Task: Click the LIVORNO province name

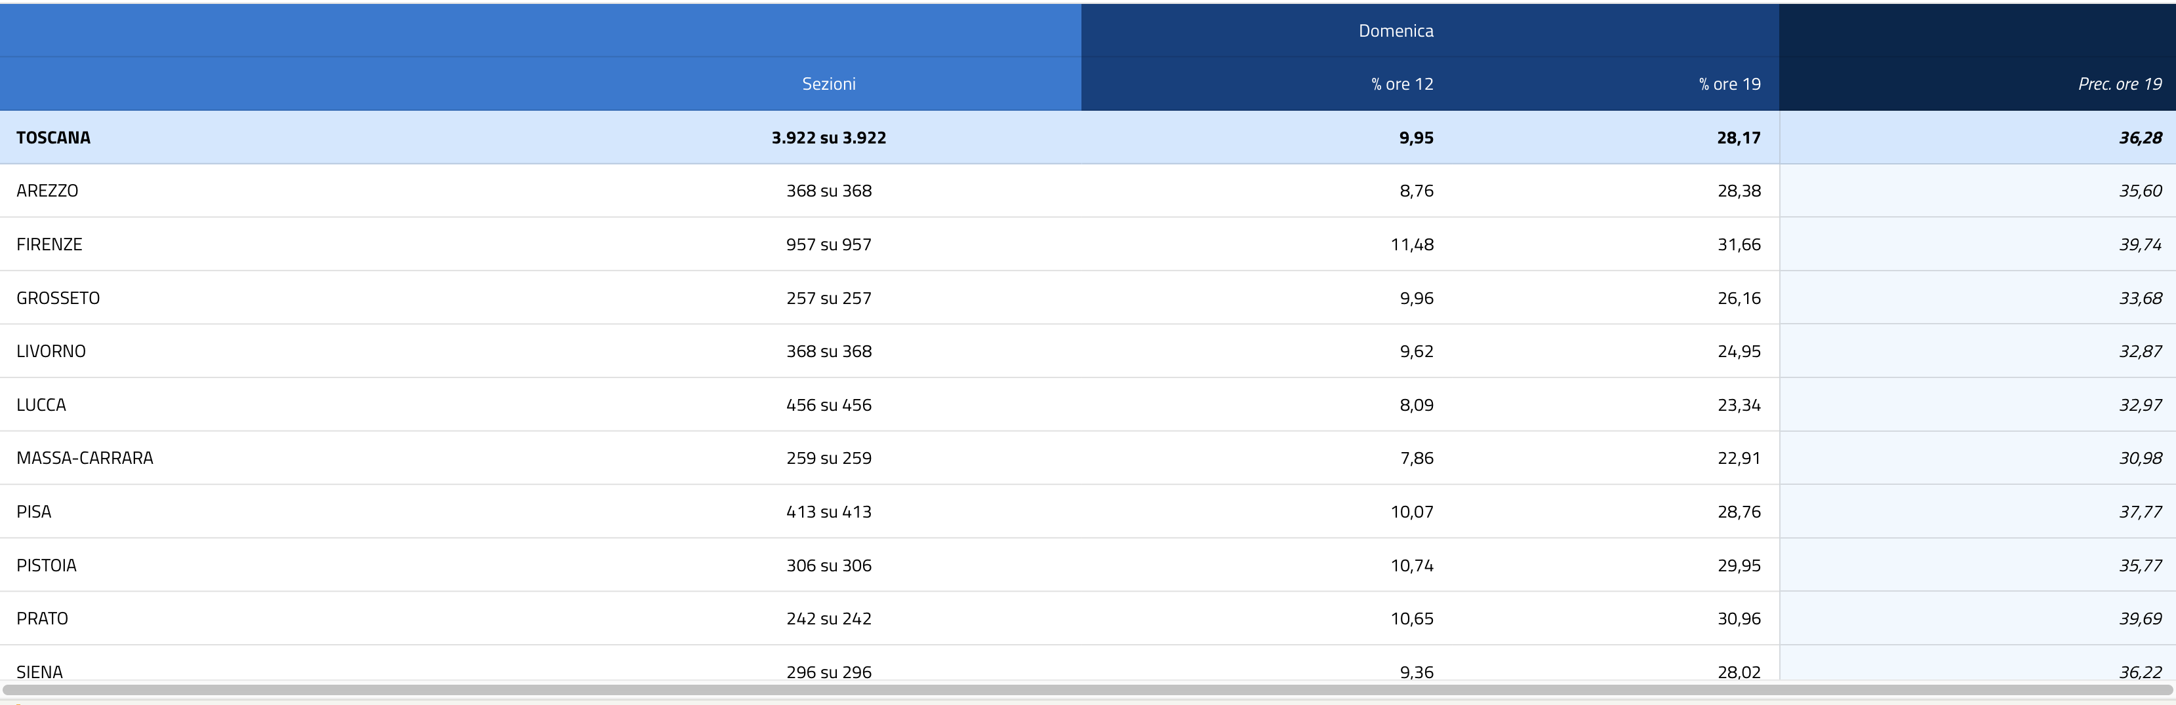Action: click(x=50, y=351)
